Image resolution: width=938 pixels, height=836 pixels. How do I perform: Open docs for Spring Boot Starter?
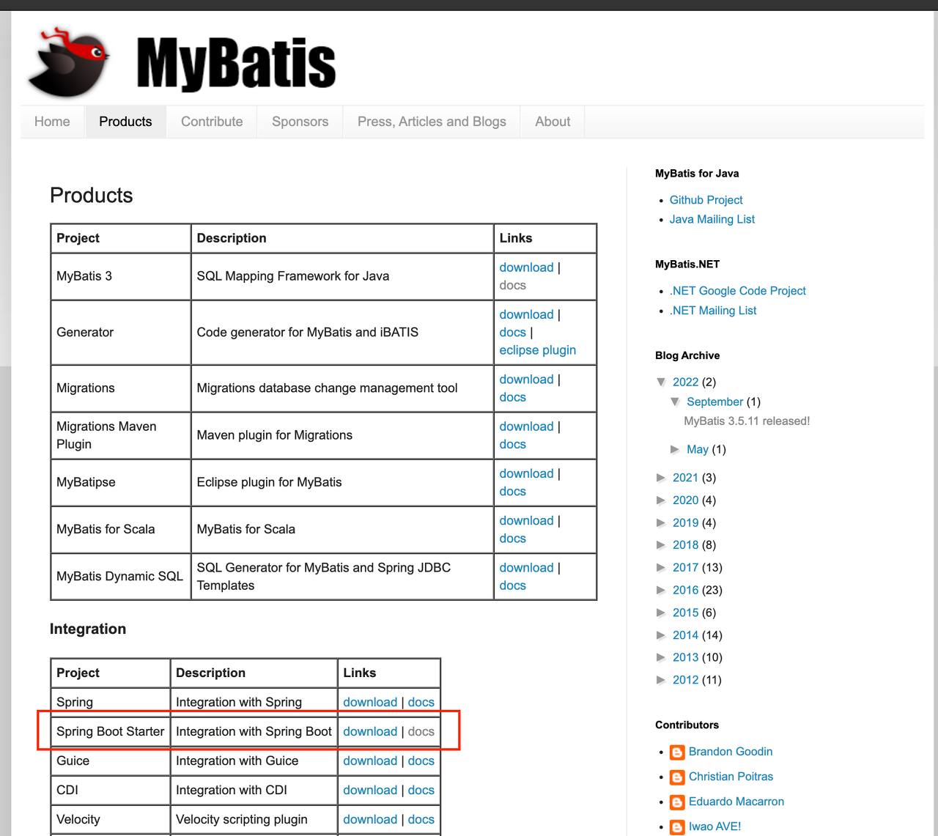coord(421,731)
